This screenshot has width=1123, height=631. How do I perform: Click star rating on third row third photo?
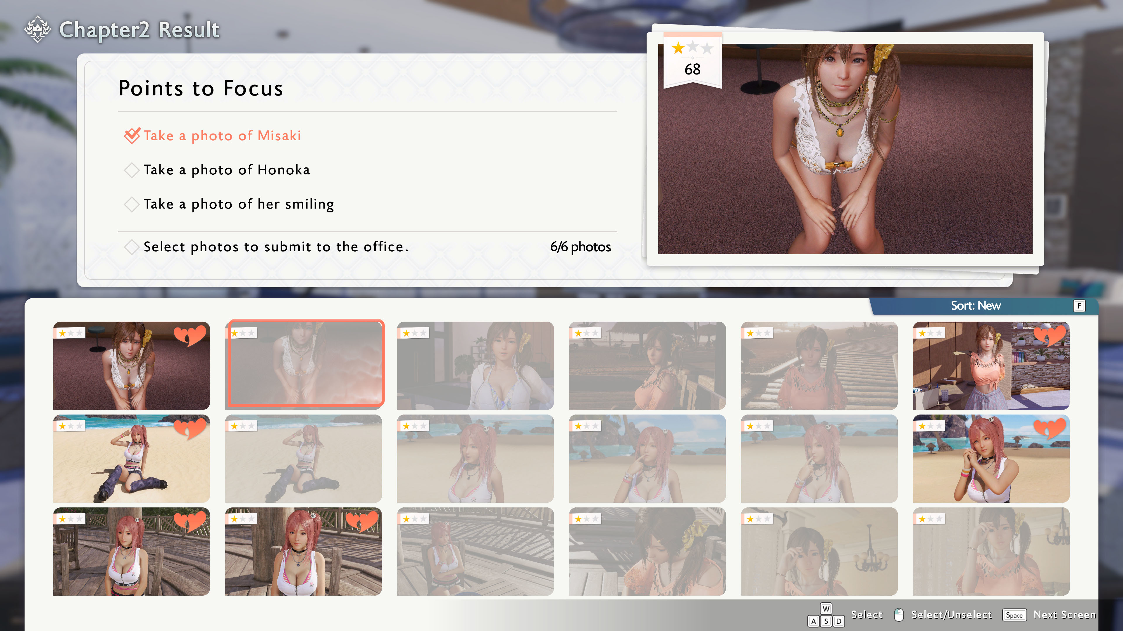point(414,519)
